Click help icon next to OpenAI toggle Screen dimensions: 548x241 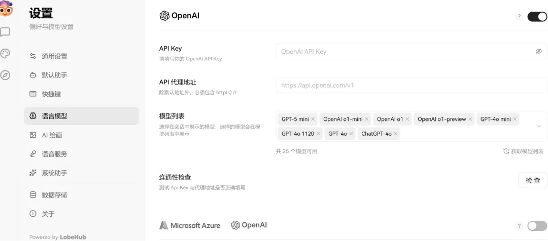519,16
